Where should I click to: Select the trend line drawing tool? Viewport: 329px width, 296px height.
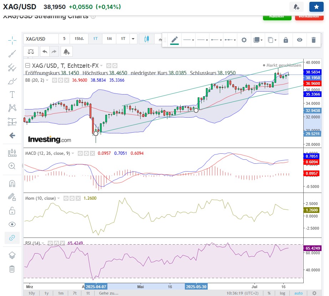click(x=12, y=54)
